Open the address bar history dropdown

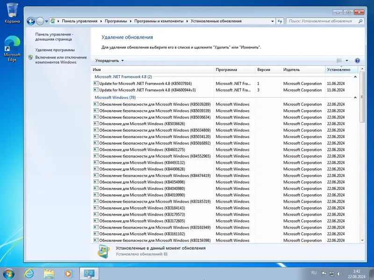(x=272, y=21)
